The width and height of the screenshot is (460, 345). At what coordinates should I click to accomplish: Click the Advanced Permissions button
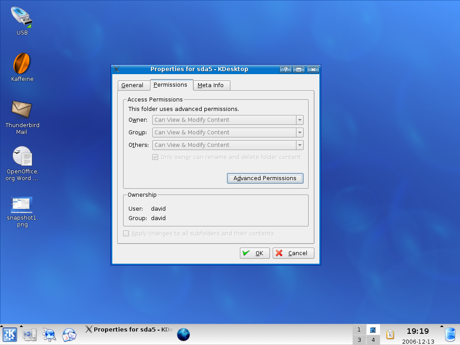coord(265,178)
